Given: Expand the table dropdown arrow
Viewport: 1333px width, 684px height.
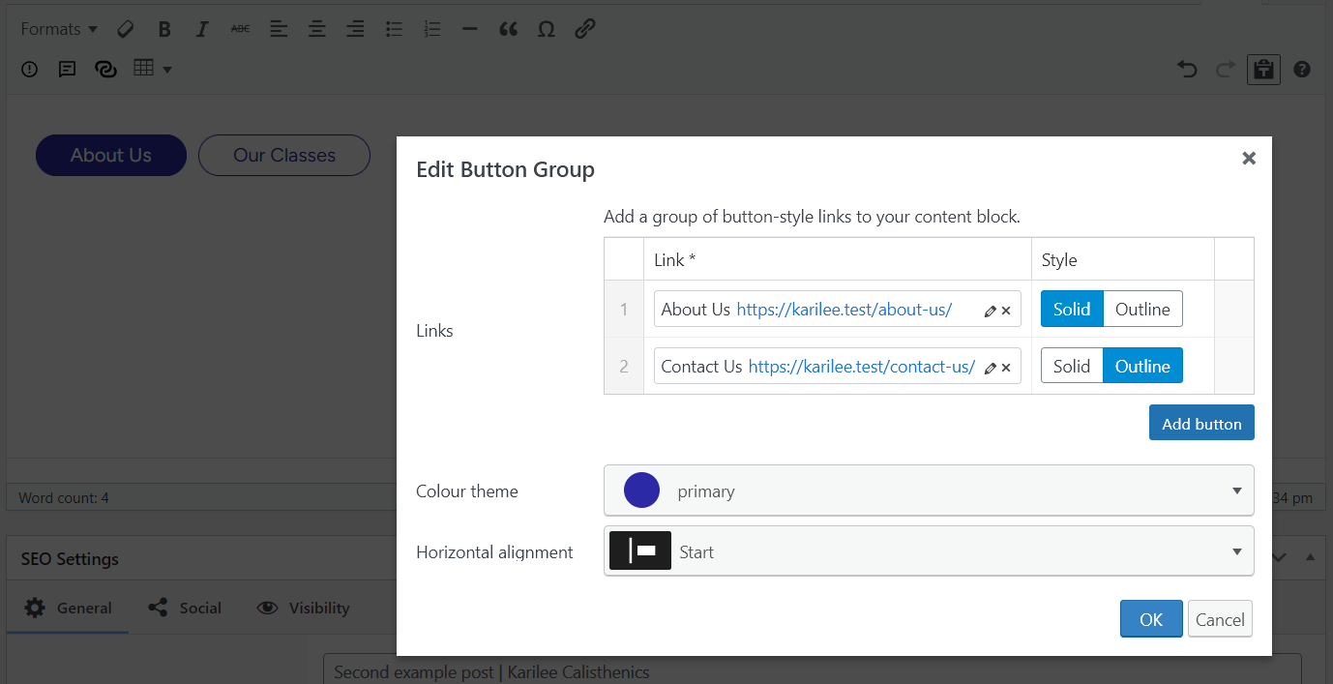Looking at the screenshot, I should pyautogui.click(x=167, y=69).
